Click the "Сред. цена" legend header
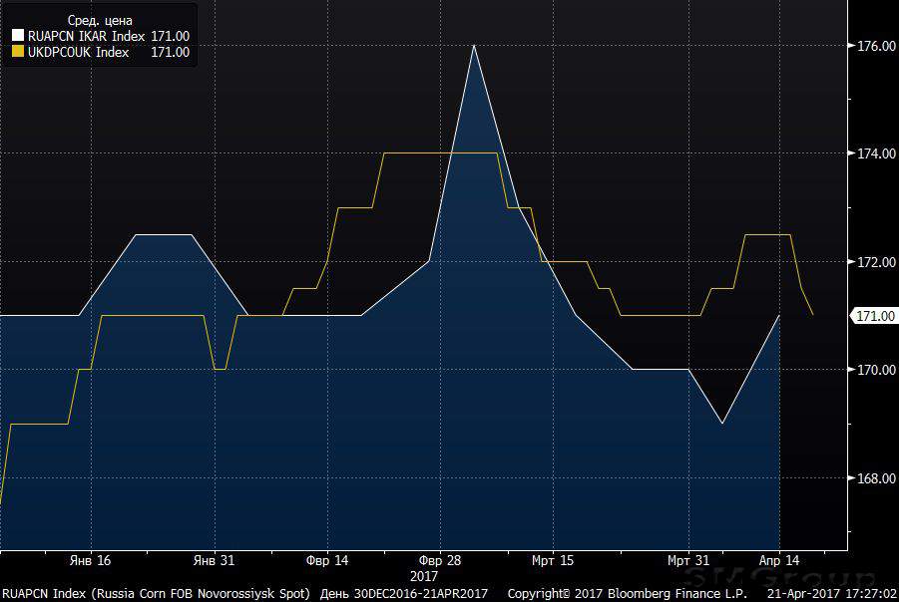Image resolution: width=899 pixels, height=602 pixels. pyautogui.click(x=98, y=20)
